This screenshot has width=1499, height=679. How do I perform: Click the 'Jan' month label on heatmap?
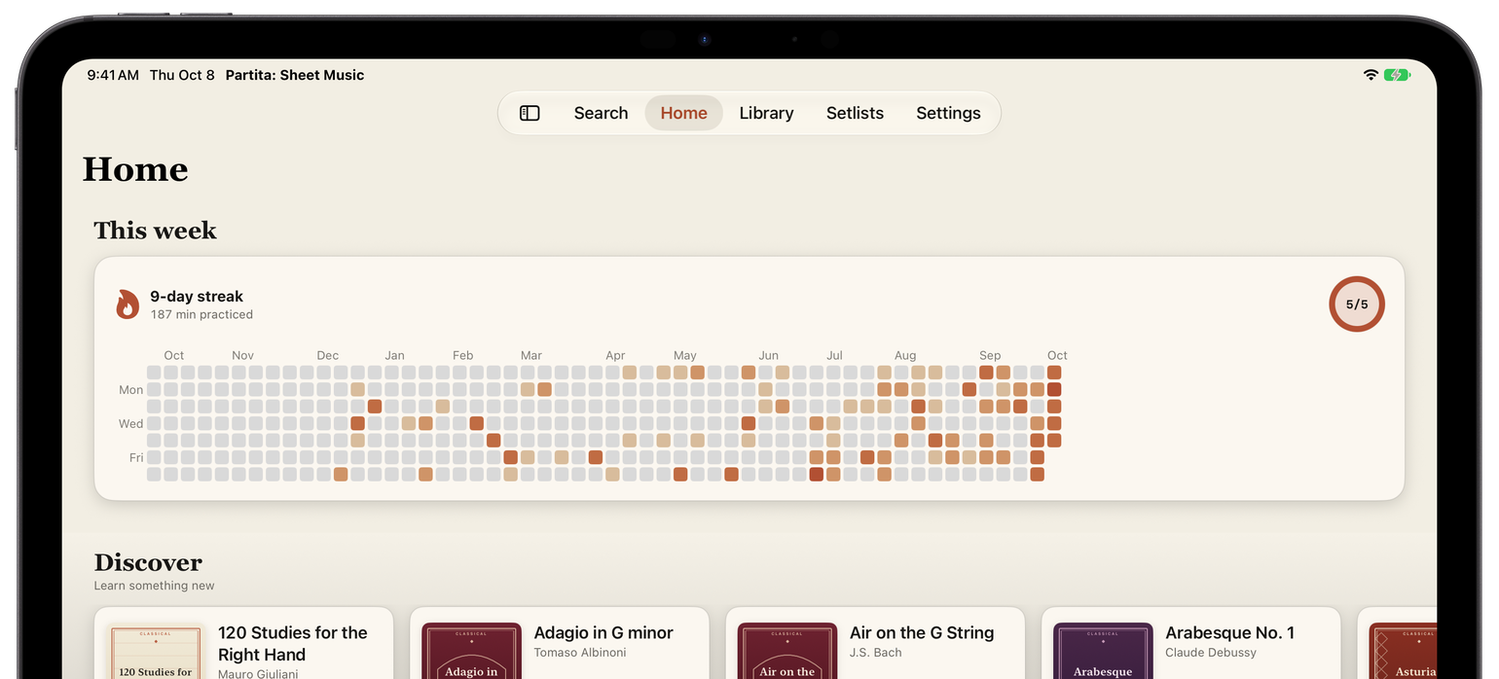click(x=394, y=355)
